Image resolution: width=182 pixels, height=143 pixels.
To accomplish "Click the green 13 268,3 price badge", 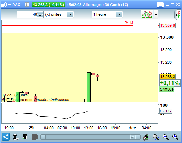I will 48,5.
